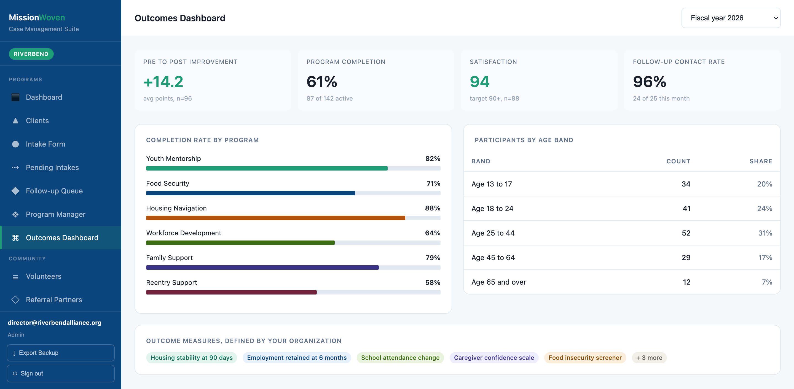Viewport: 794px width, 389px height.
Task: Go to the Clients page
Action: coord(61,121)
